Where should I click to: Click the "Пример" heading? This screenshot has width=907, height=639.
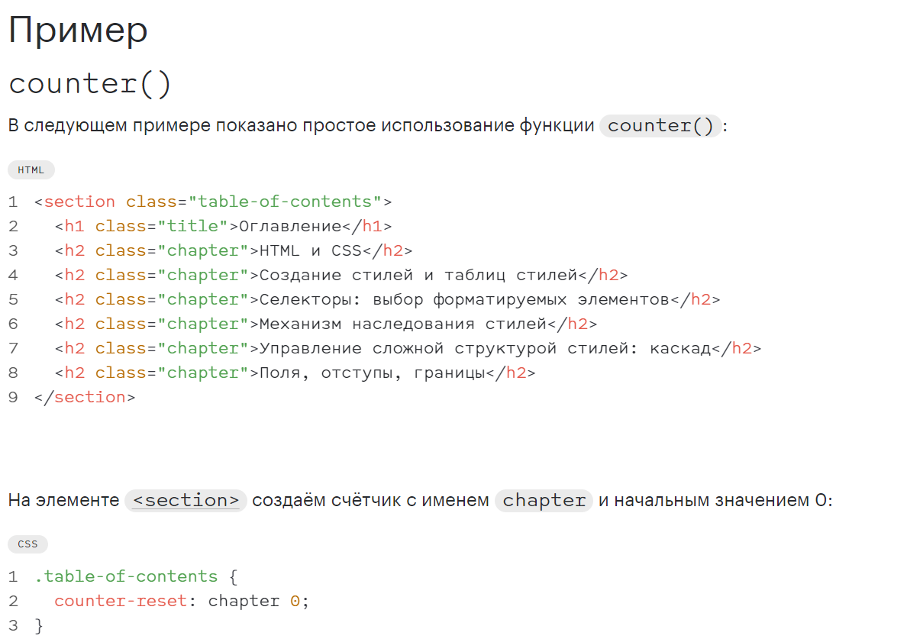click(x=78, y=32)
